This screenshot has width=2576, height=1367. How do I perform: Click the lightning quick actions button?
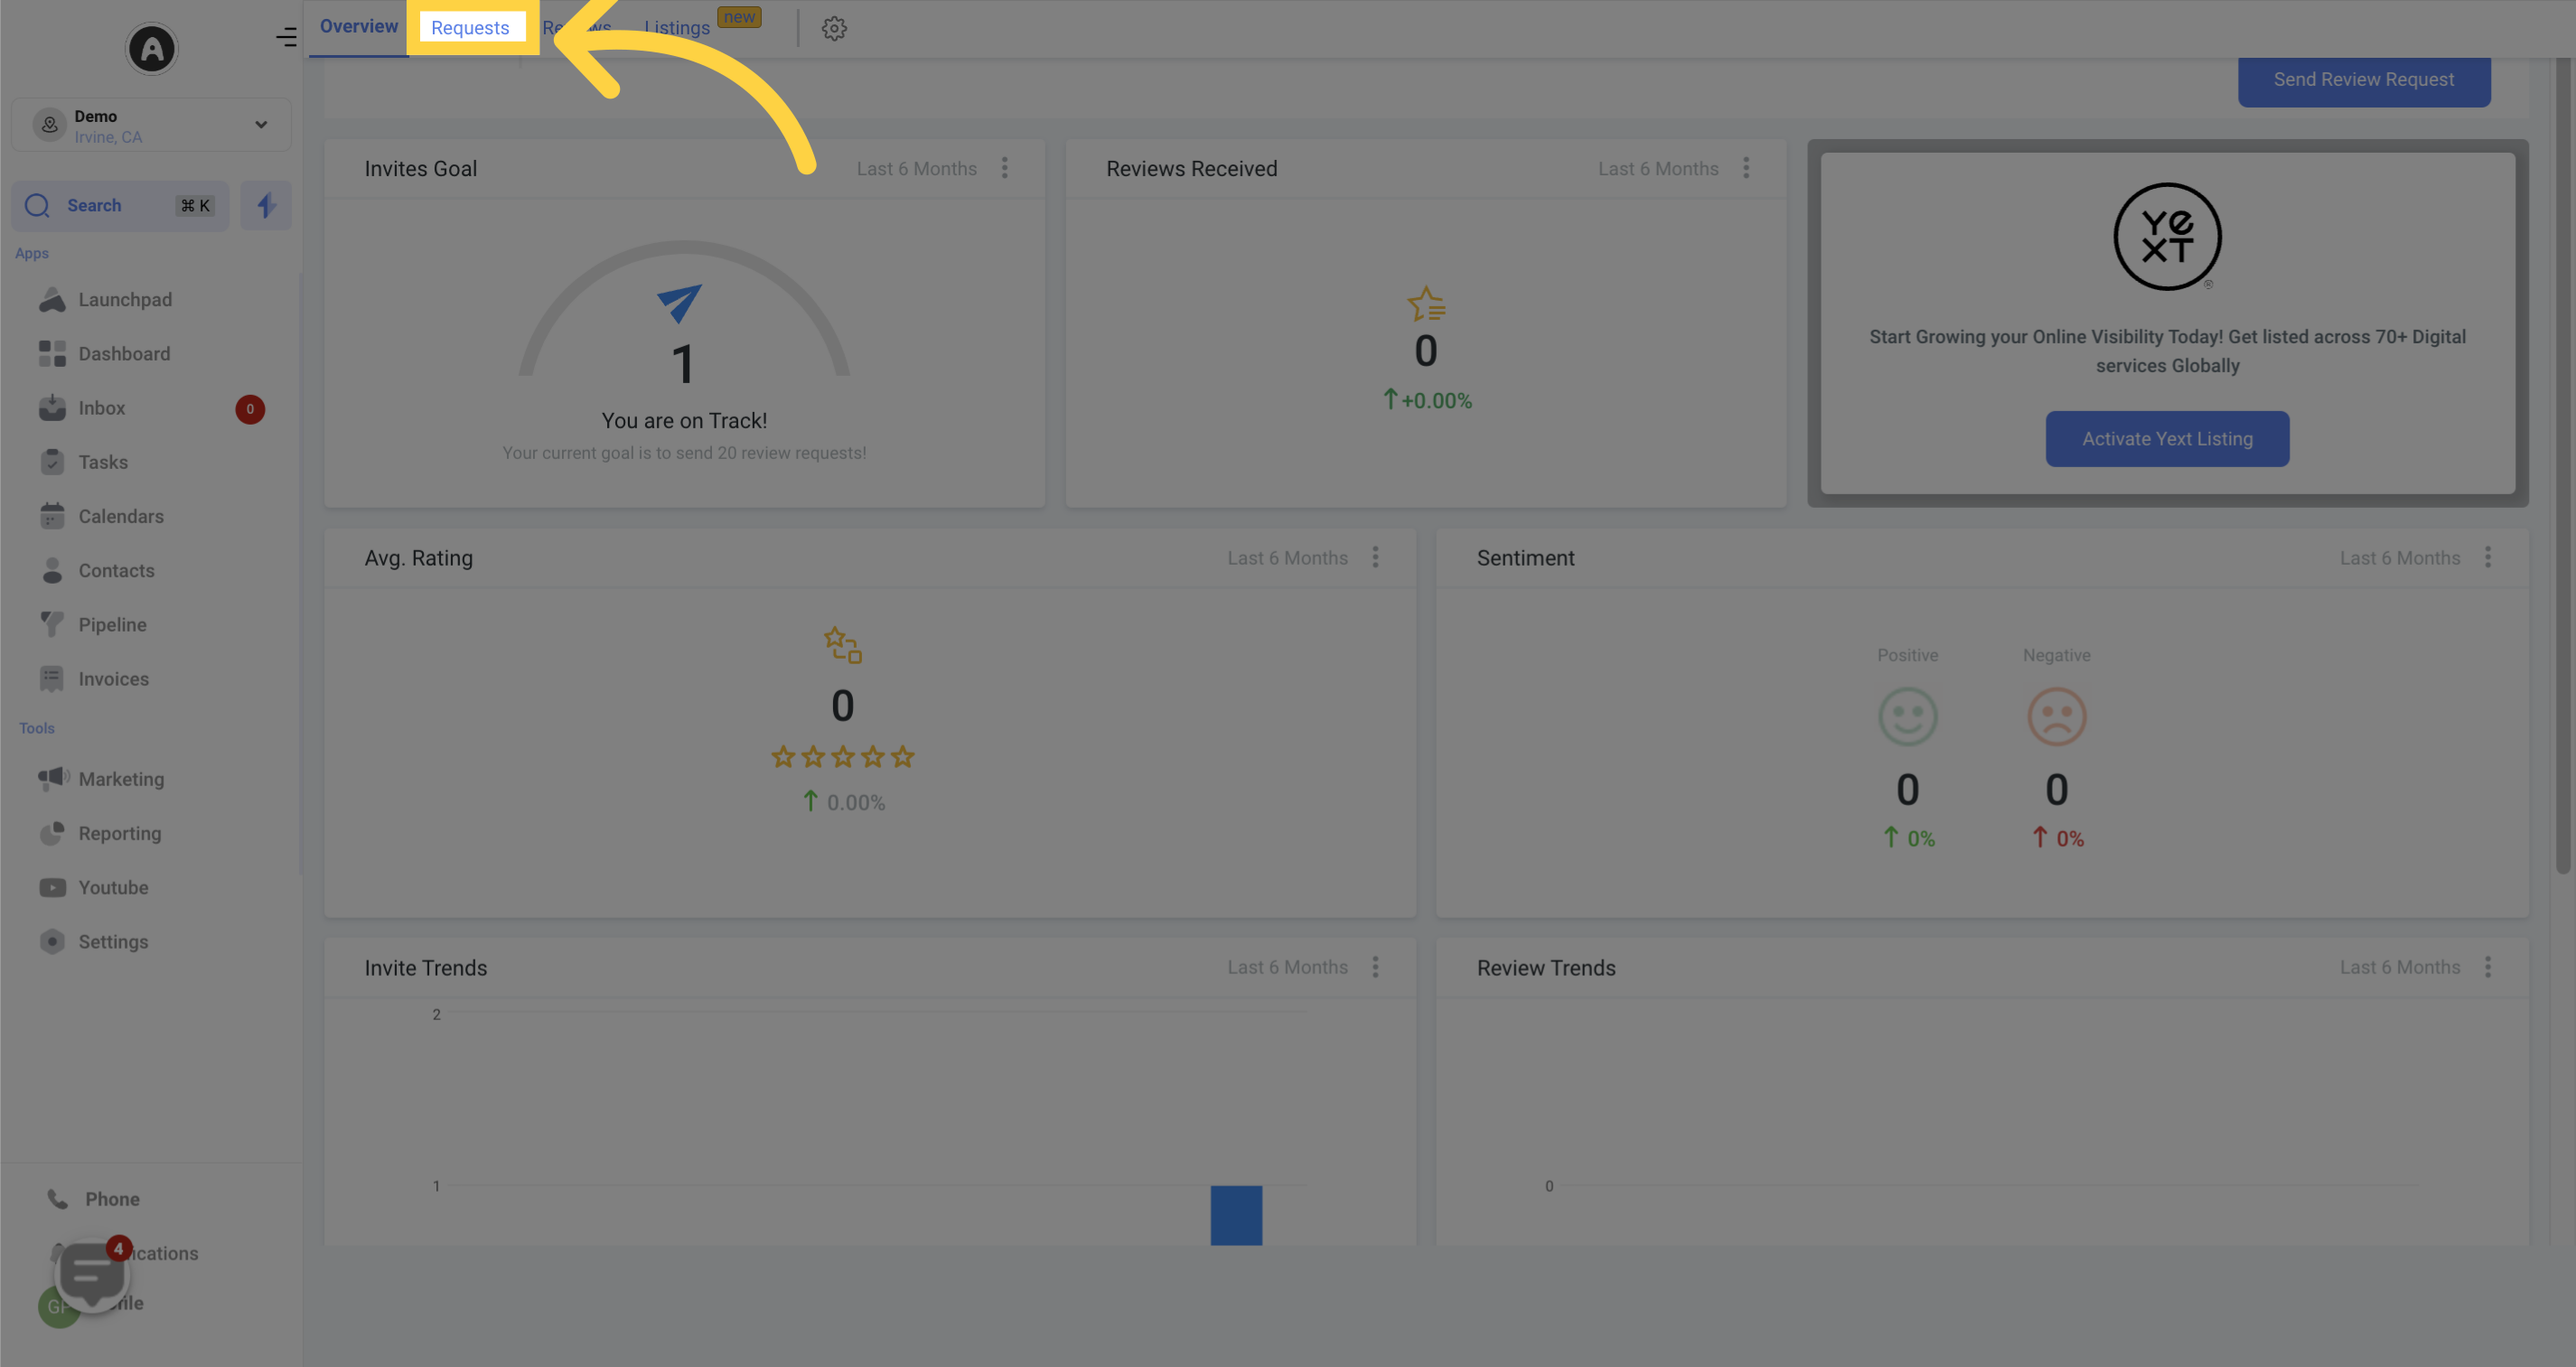(266, 205)
